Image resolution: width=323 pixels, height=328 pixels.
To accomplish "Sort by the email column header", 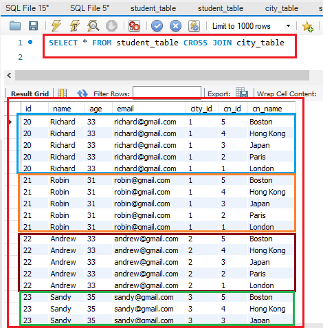I will click(x=149, y=109).
